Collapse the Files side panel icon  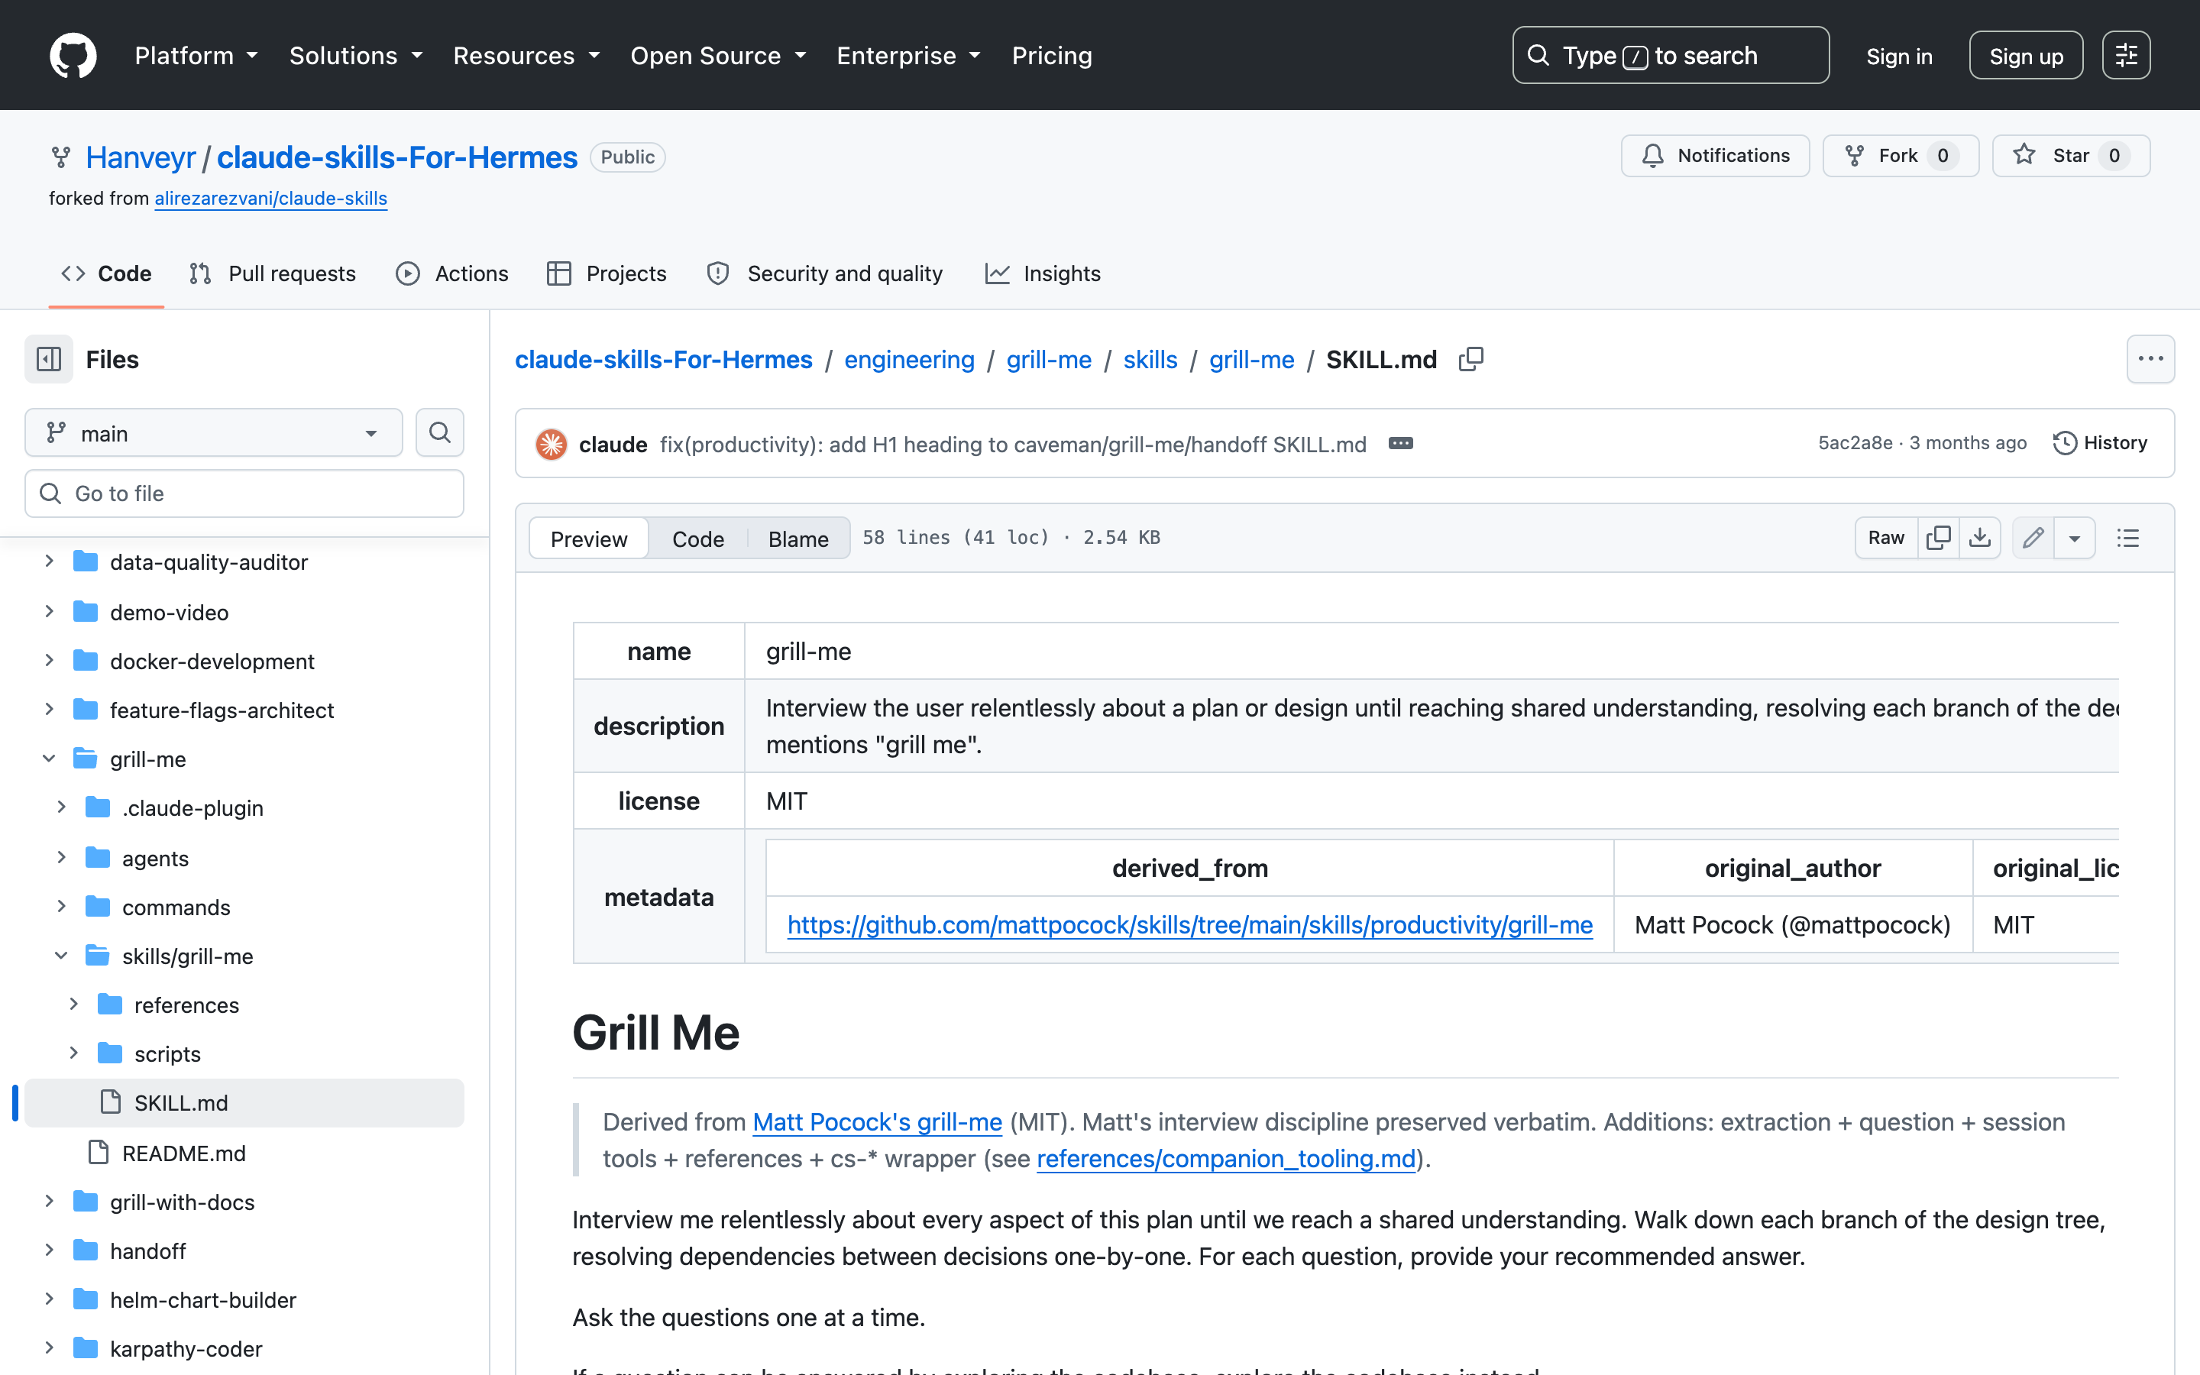tap(49, 359)
